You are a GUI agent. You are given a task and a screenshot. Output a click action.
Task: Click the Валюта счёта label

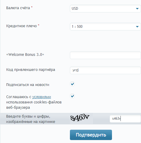(x=18, y=8)
